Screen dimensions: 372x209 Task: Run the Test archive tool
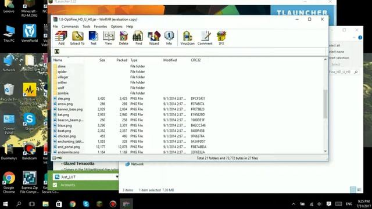[x=93, y=38]
